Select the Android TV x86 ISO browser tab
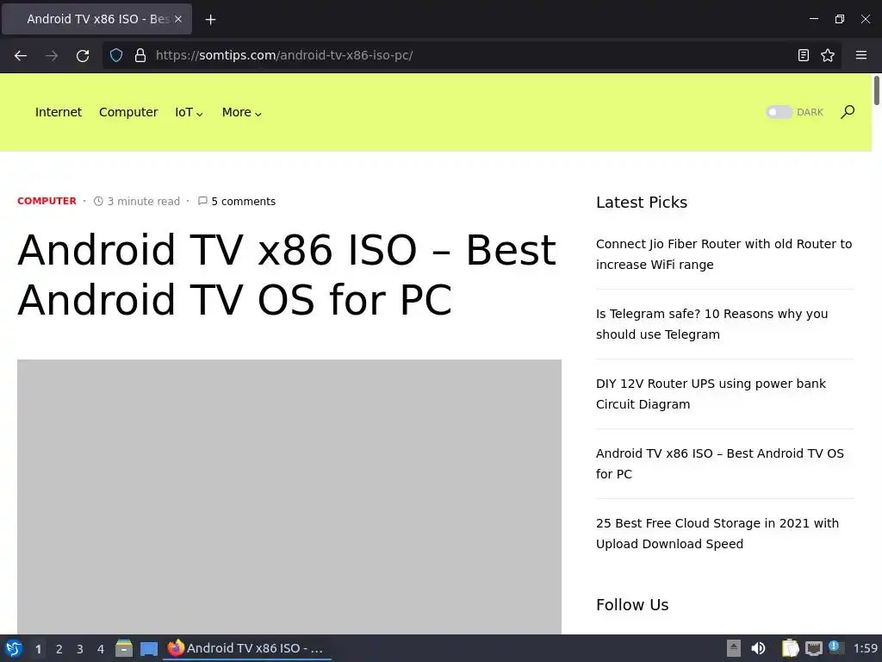 point(96,19)
